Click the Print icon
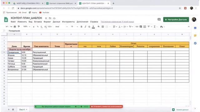The width and height of the screenshot is (200, 112). coord(15,27)
